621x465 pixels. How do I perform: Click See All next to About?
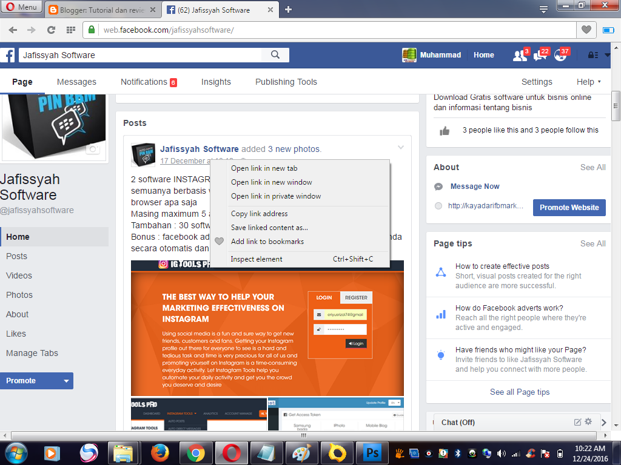[593, 167]
